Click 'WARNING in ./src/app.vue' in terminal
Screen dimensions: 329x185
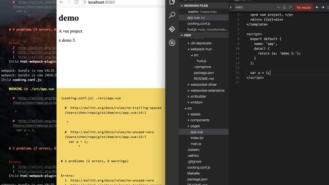tap(31, 89)
